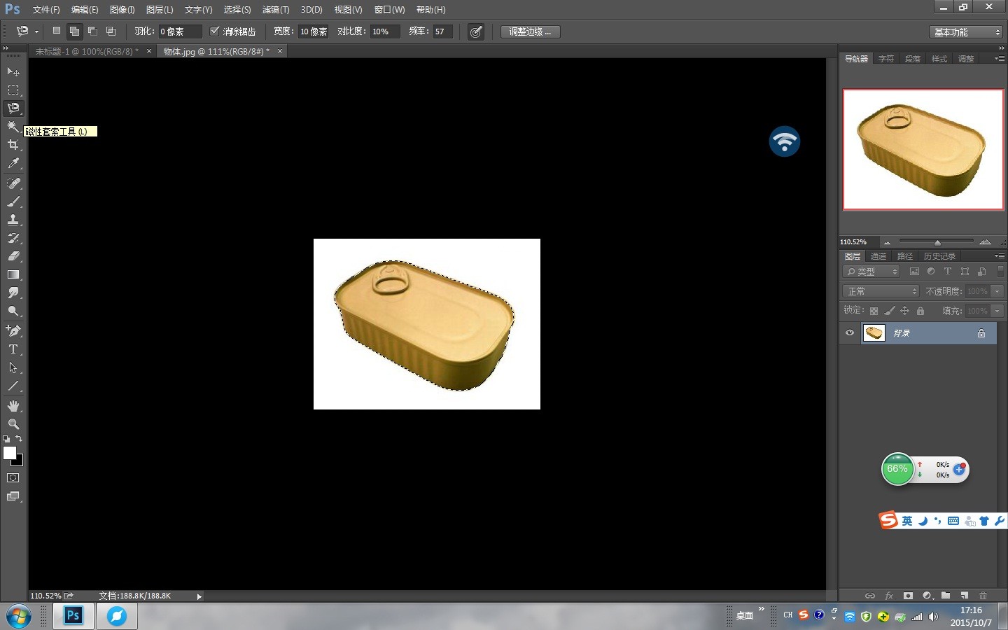
Task: Choose Subtract from Selection mode
Action: coord(92,31)
